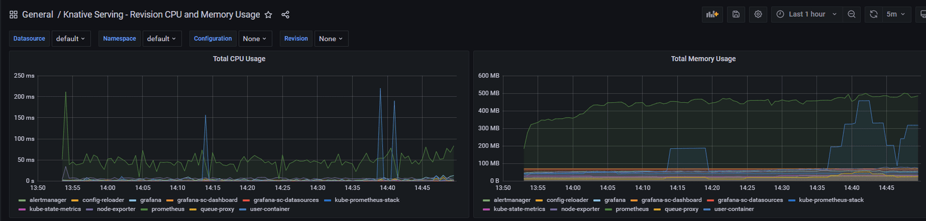Click the Revision variable label
926x221 pixels.
pos(296,39)
